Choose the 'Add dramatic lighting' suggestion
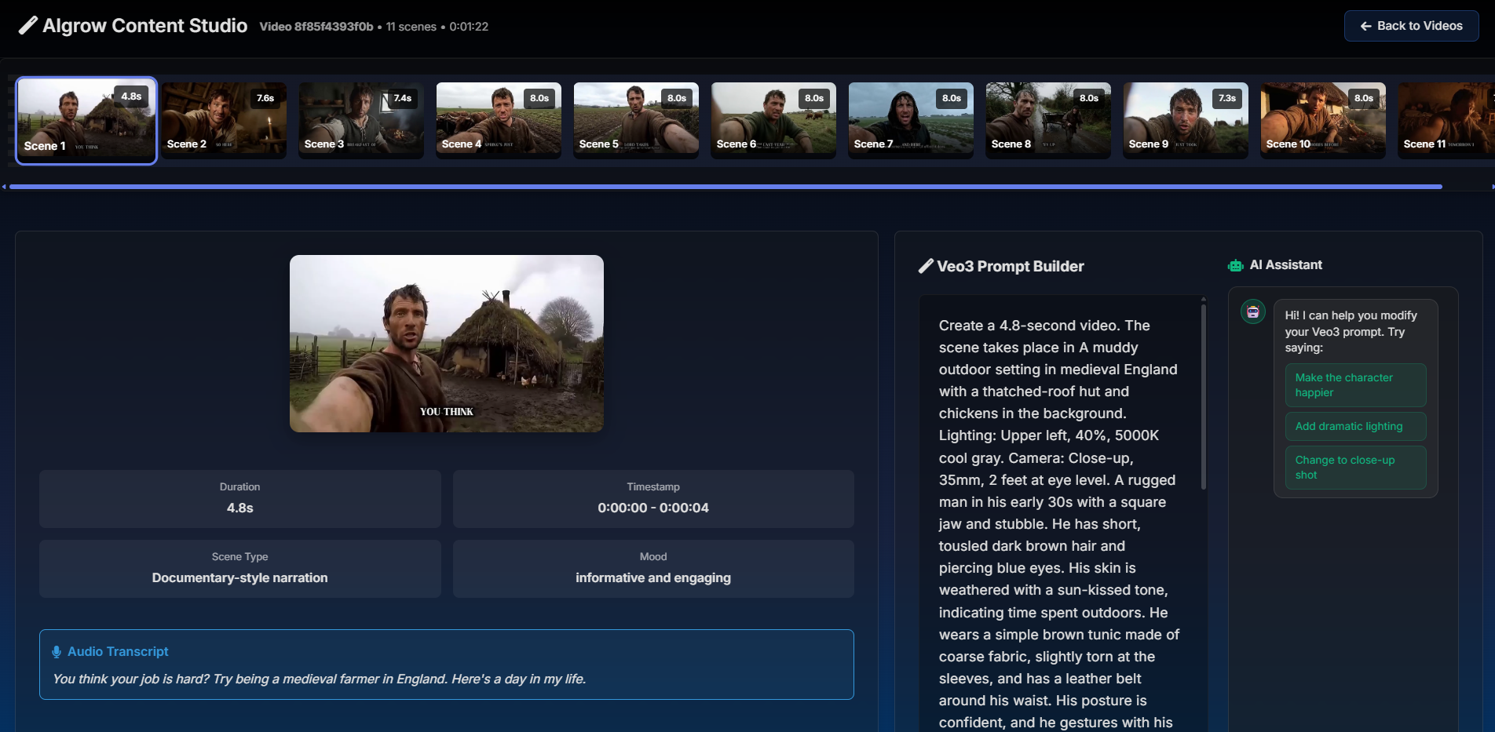1495x732 pixels. tap(1355, 427)
